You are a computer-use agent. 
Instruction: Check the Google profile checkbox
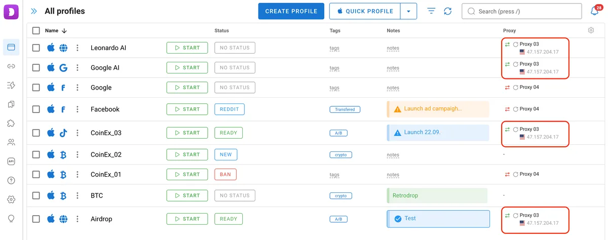click(x=36, y=88)
